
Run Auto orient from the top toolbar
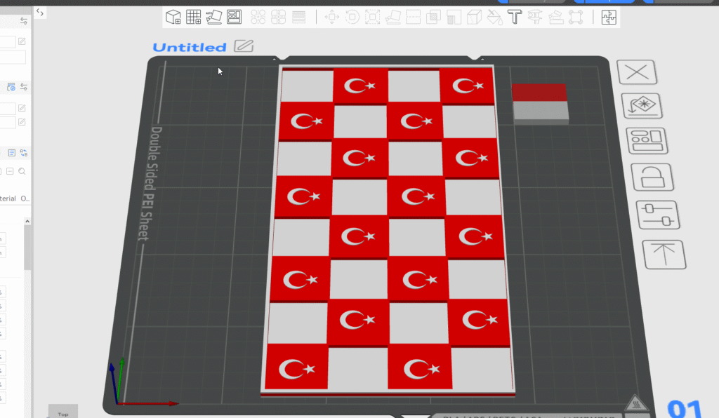coord(214,17)
